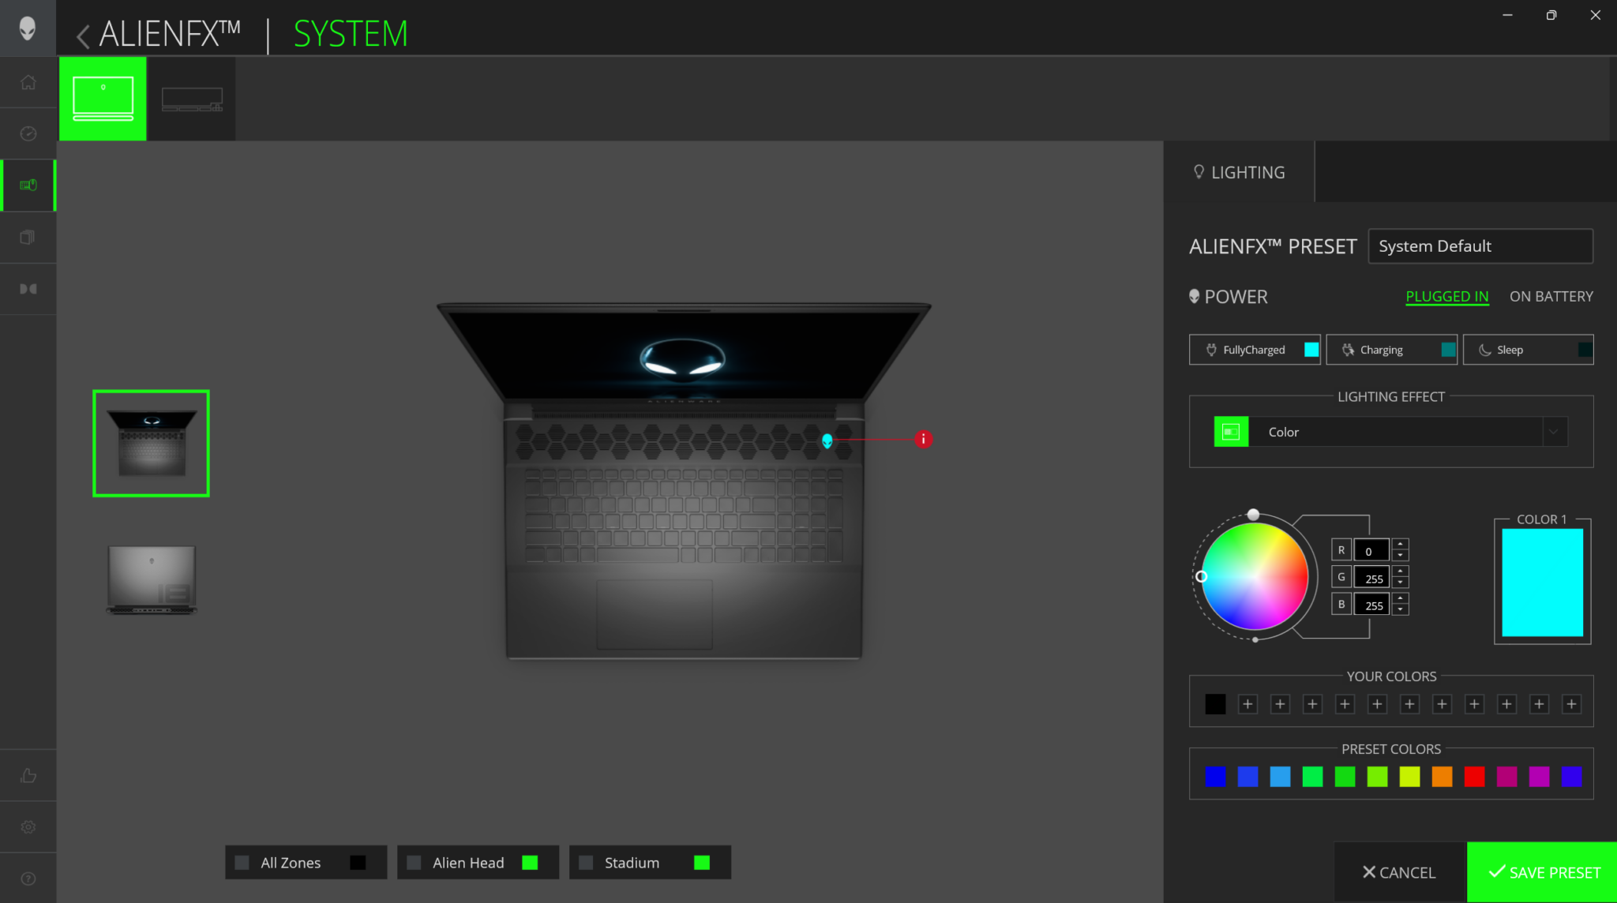Click the CANCEL button
The height and width of the screenshot is (903, 1617).
click(1399, 872)
